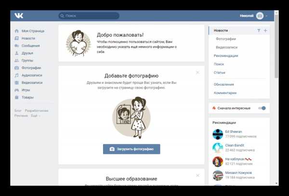Open Аудиозаписи in the left menu

[32, 75]
